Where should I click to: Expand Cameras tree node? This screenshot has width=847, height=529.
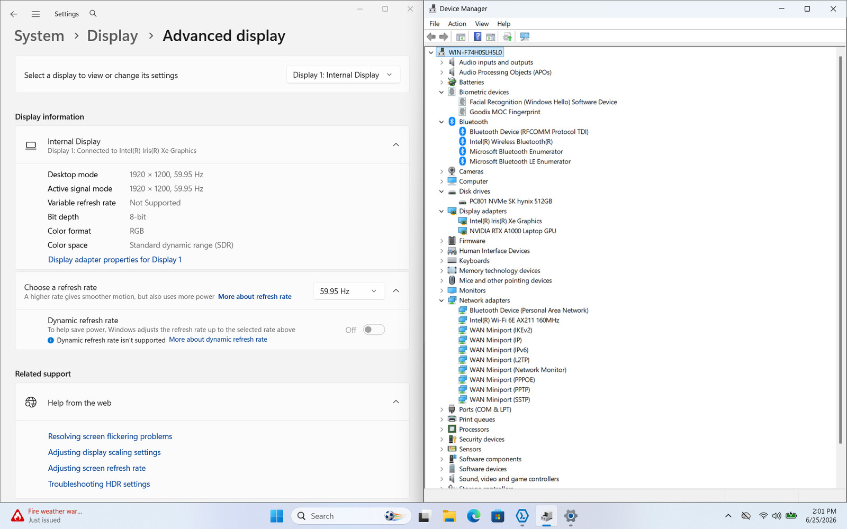(x=441, y=171)
